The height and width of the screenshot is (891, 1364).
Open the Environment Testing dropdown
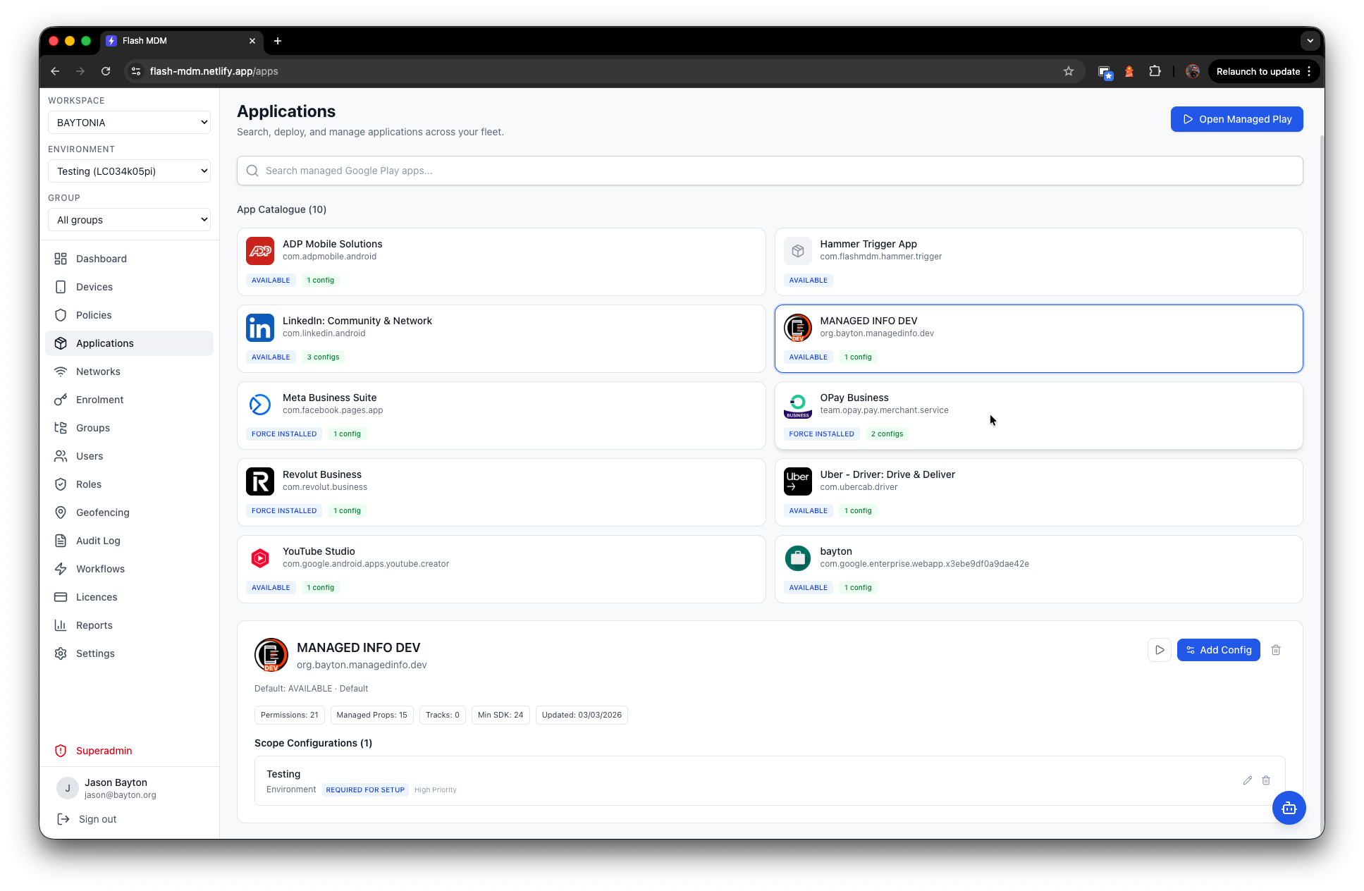129,171
